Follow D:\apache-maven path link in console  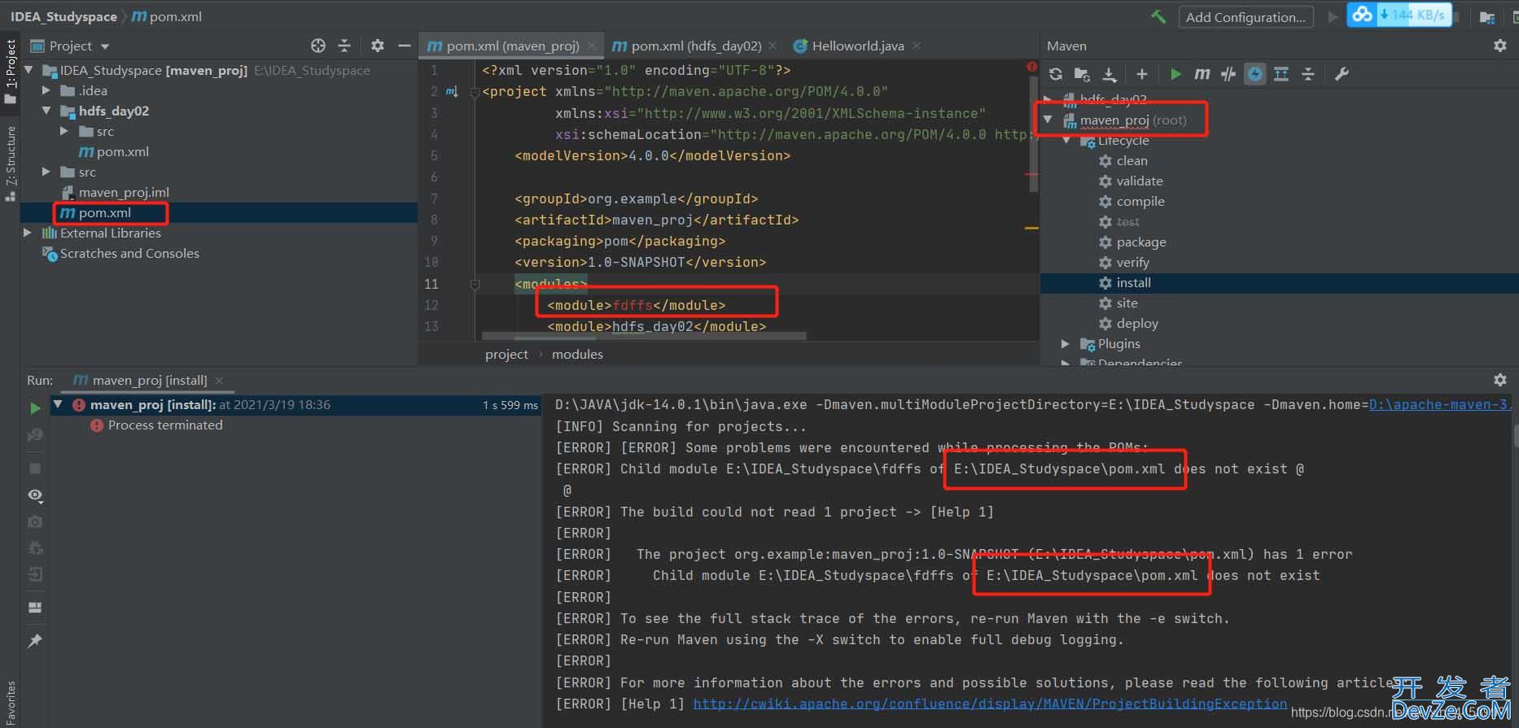point(1440,404)
